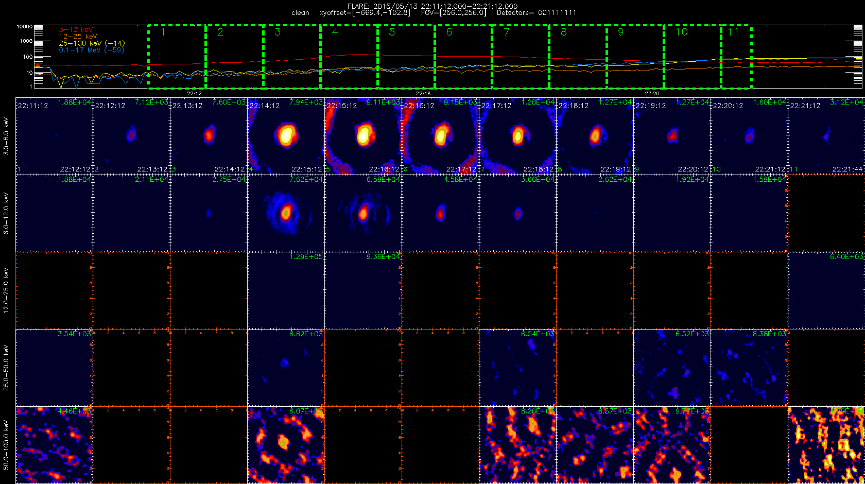This screenshot has width=865, height=484.
Task: Open the 50.0-100.0 keV image with peak 6.07E+03
Action: [286, 445]
